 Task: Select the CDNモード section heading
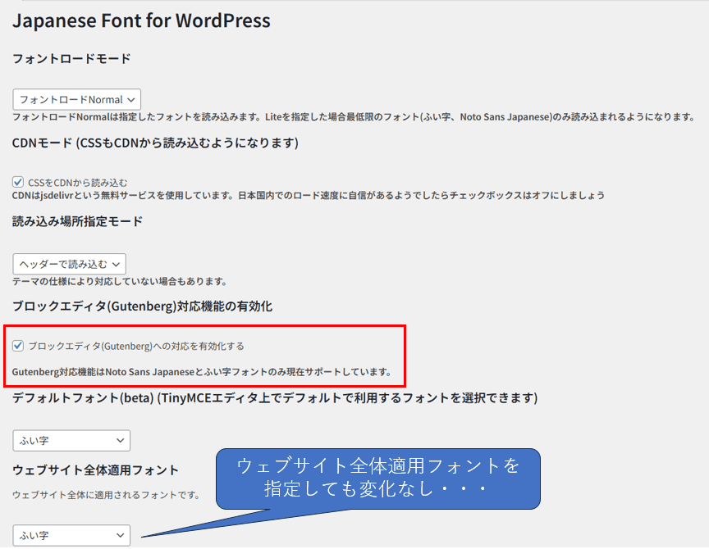155,143
